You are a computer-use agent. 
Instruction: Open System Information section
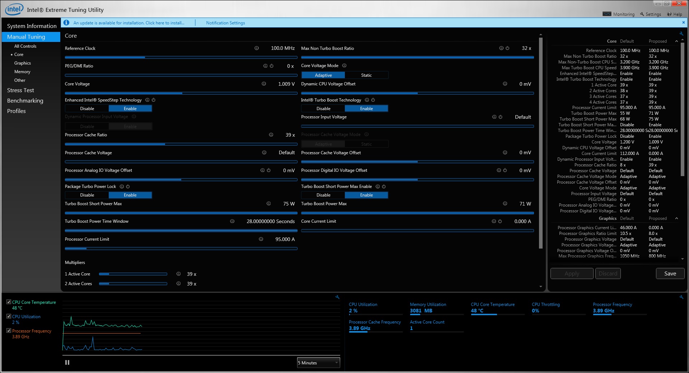pyautogui.click(x=32, y=26)
